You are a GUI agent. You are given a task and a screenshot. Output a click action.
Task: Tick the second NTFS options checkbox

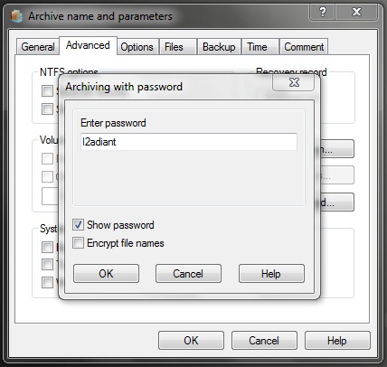point(47,108)
